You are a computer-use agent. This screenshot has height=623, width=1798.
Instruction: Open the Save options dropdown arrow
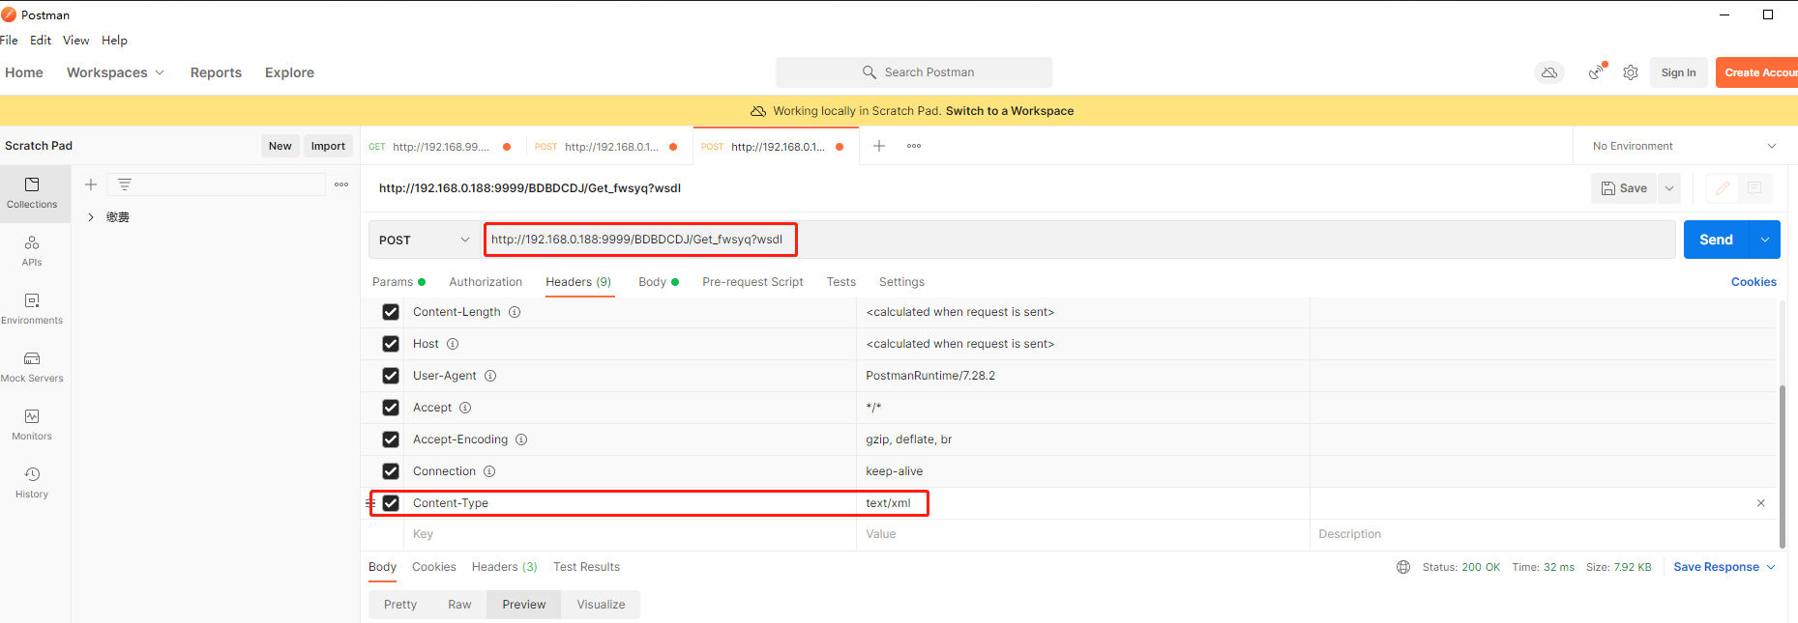1669,188
